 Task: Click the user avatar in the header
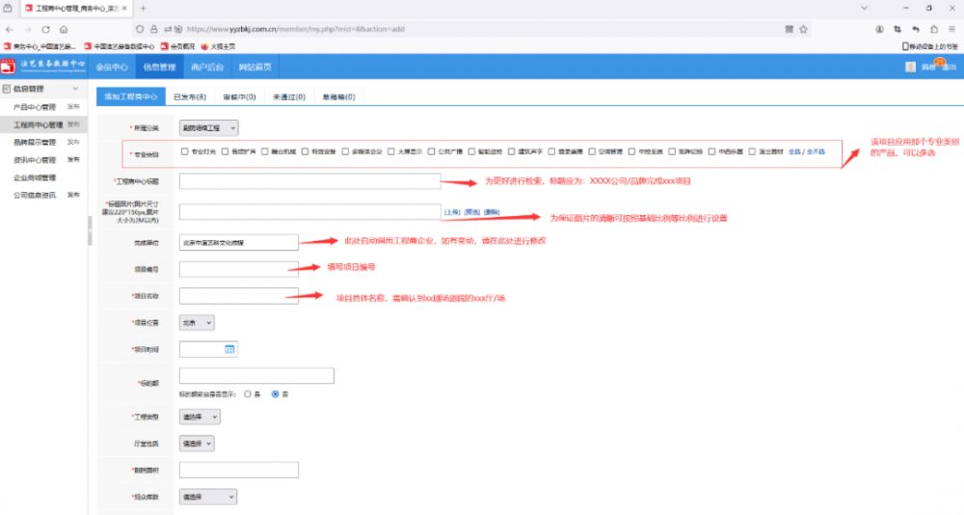coord(910,67)
